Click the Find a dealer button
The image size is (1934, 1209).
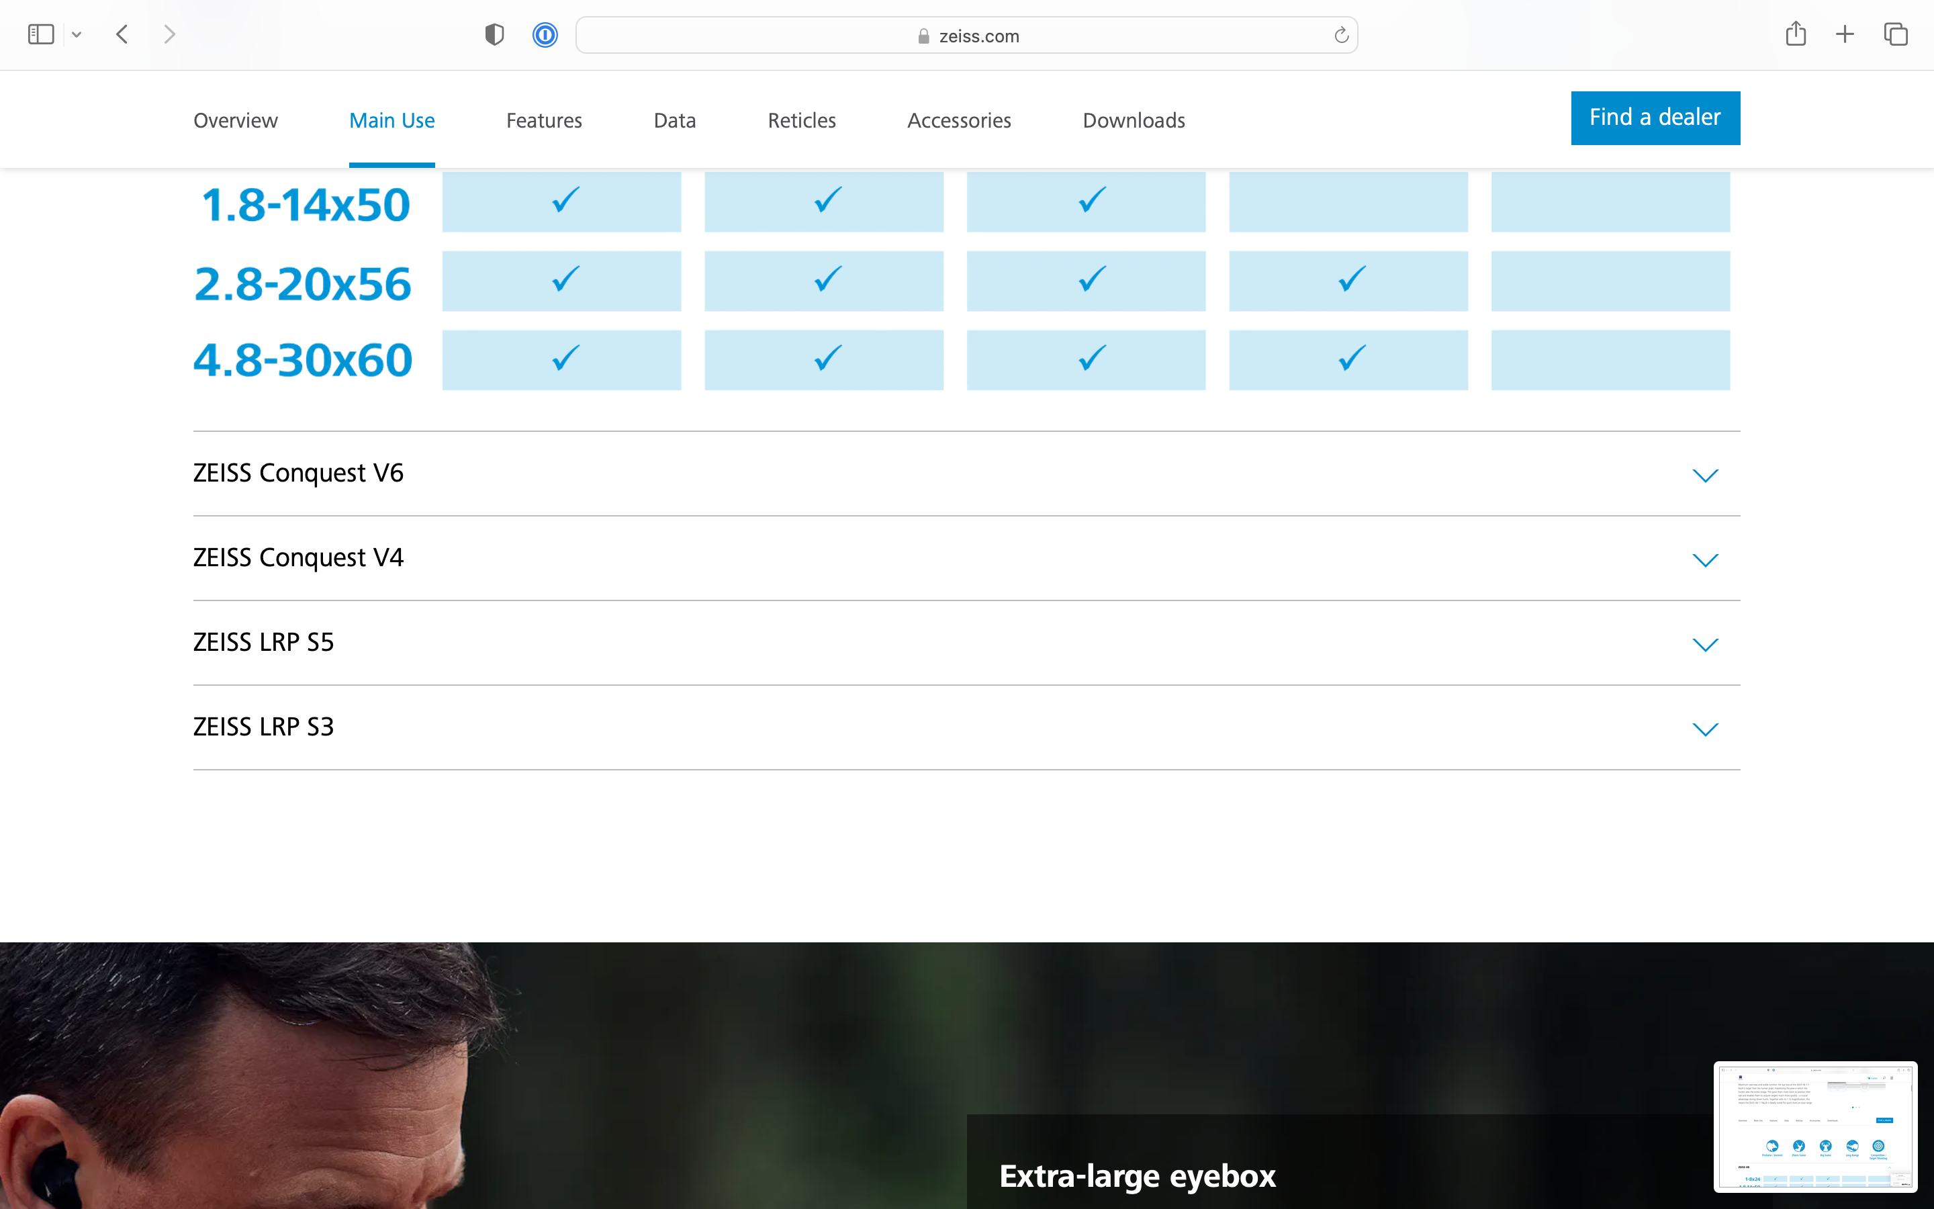click(1655, 118)
